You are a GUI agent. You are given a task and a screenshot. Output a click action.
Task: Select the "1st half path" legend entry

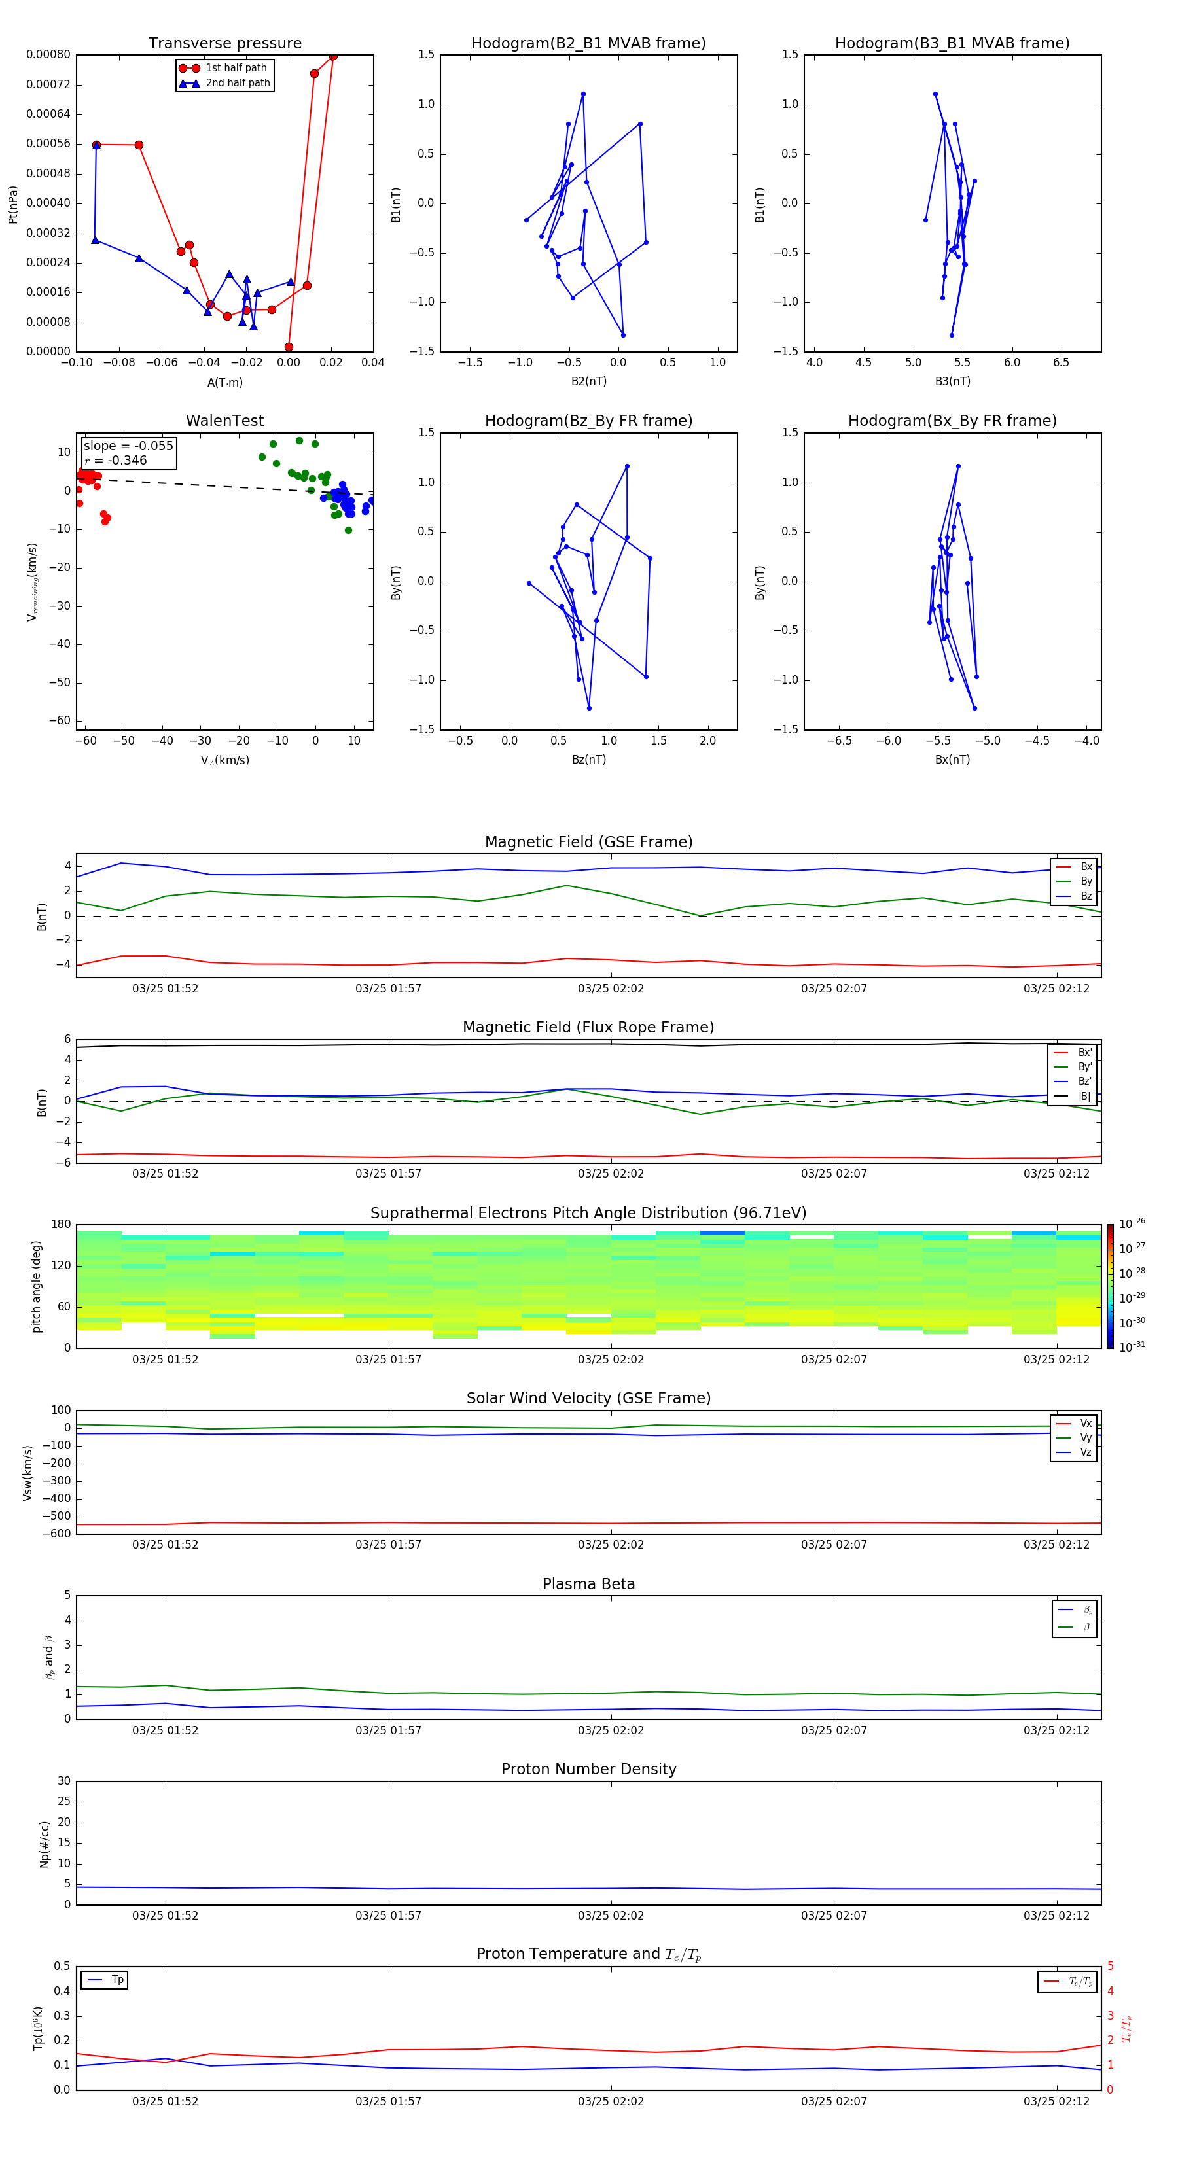click(x=224, y=68)
